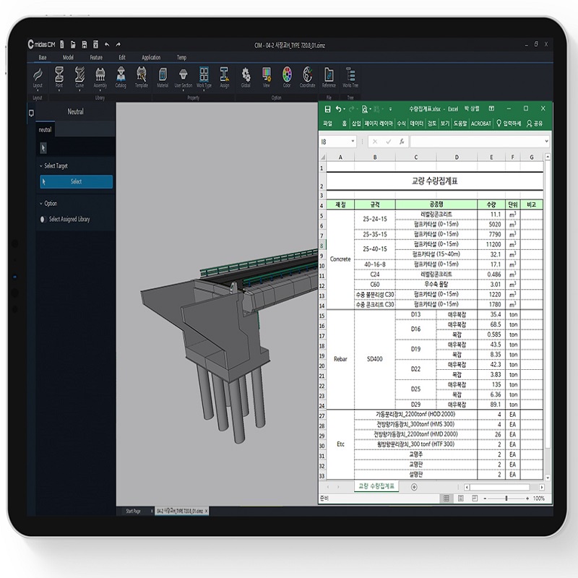Image resolution: width=578 pixels, height=578 pixels.
Task: Open Global options gear icon
Action: coord(246,78)
